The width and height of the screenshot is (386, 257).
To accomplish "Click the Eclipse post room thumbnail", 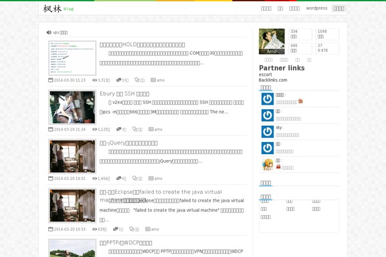I will coord(72,206).
